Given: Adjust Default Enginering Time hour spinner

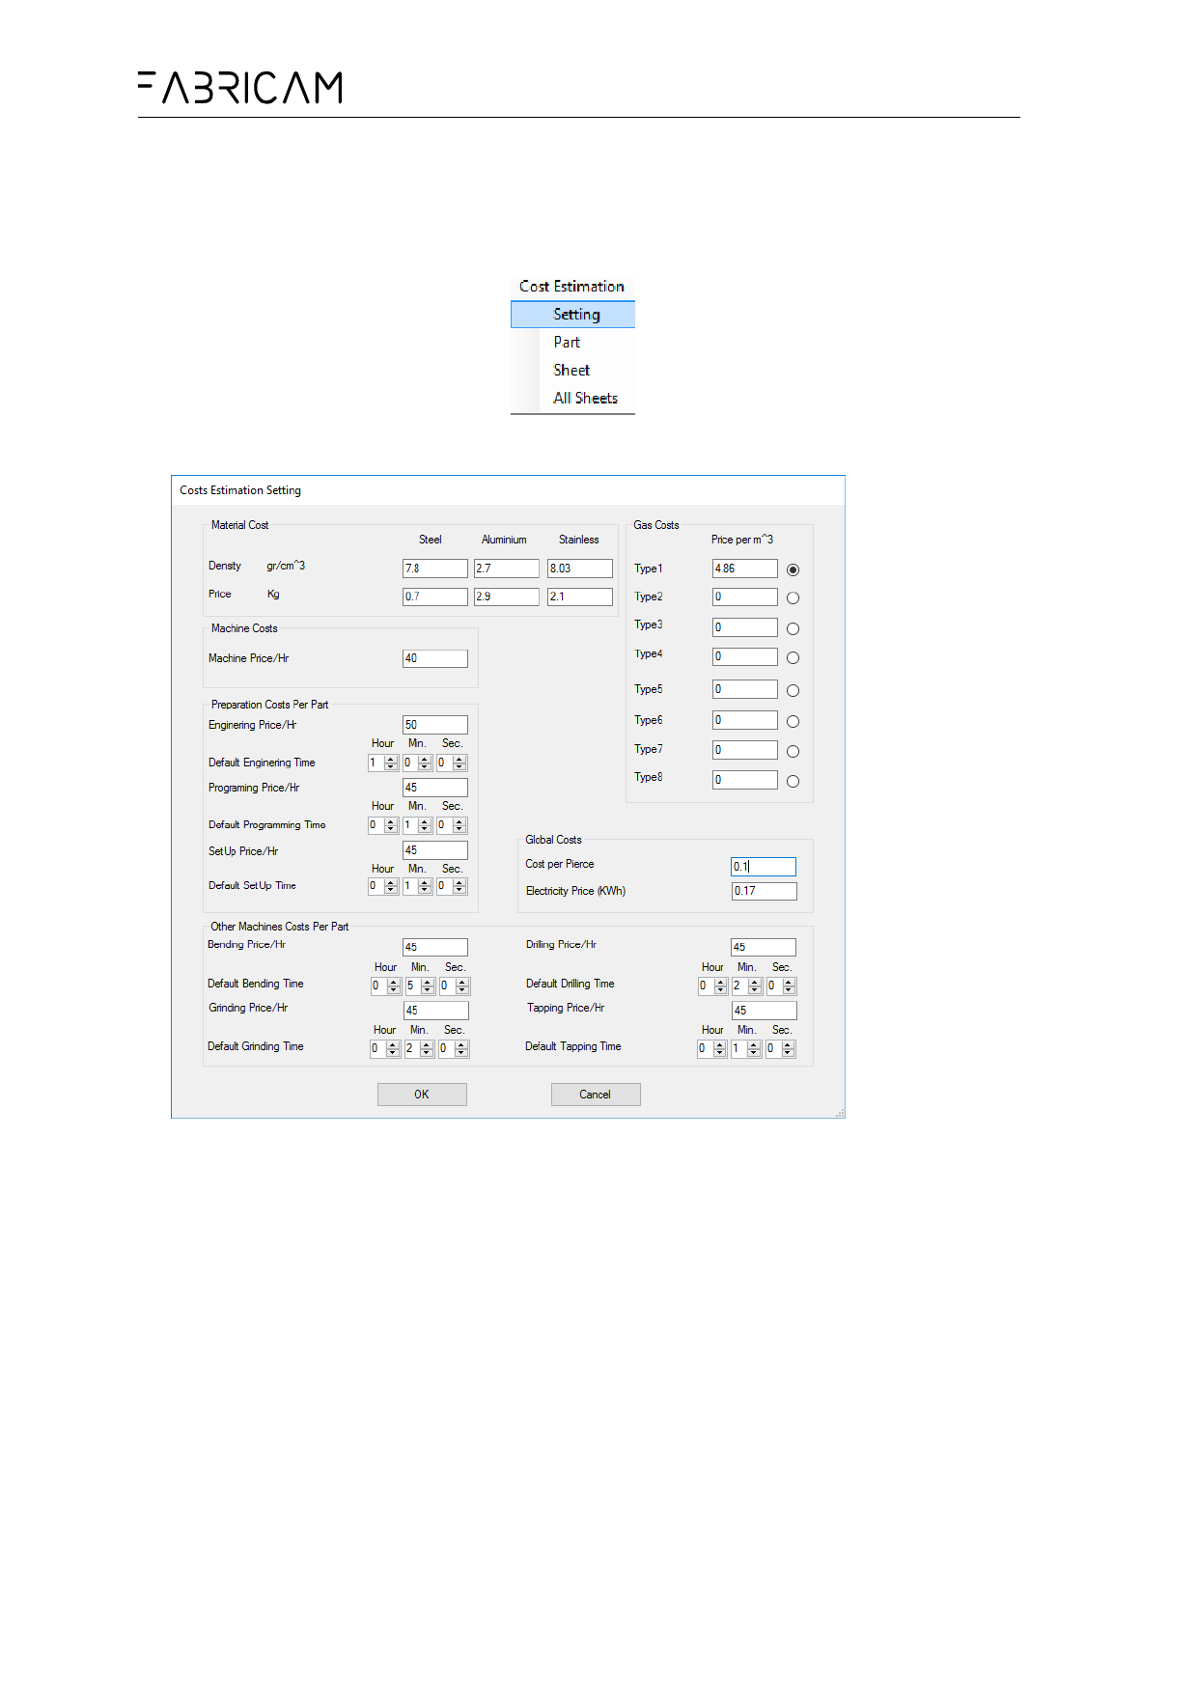Looking at the screenshot, I should pyautogui.click(x=391, y=763).
